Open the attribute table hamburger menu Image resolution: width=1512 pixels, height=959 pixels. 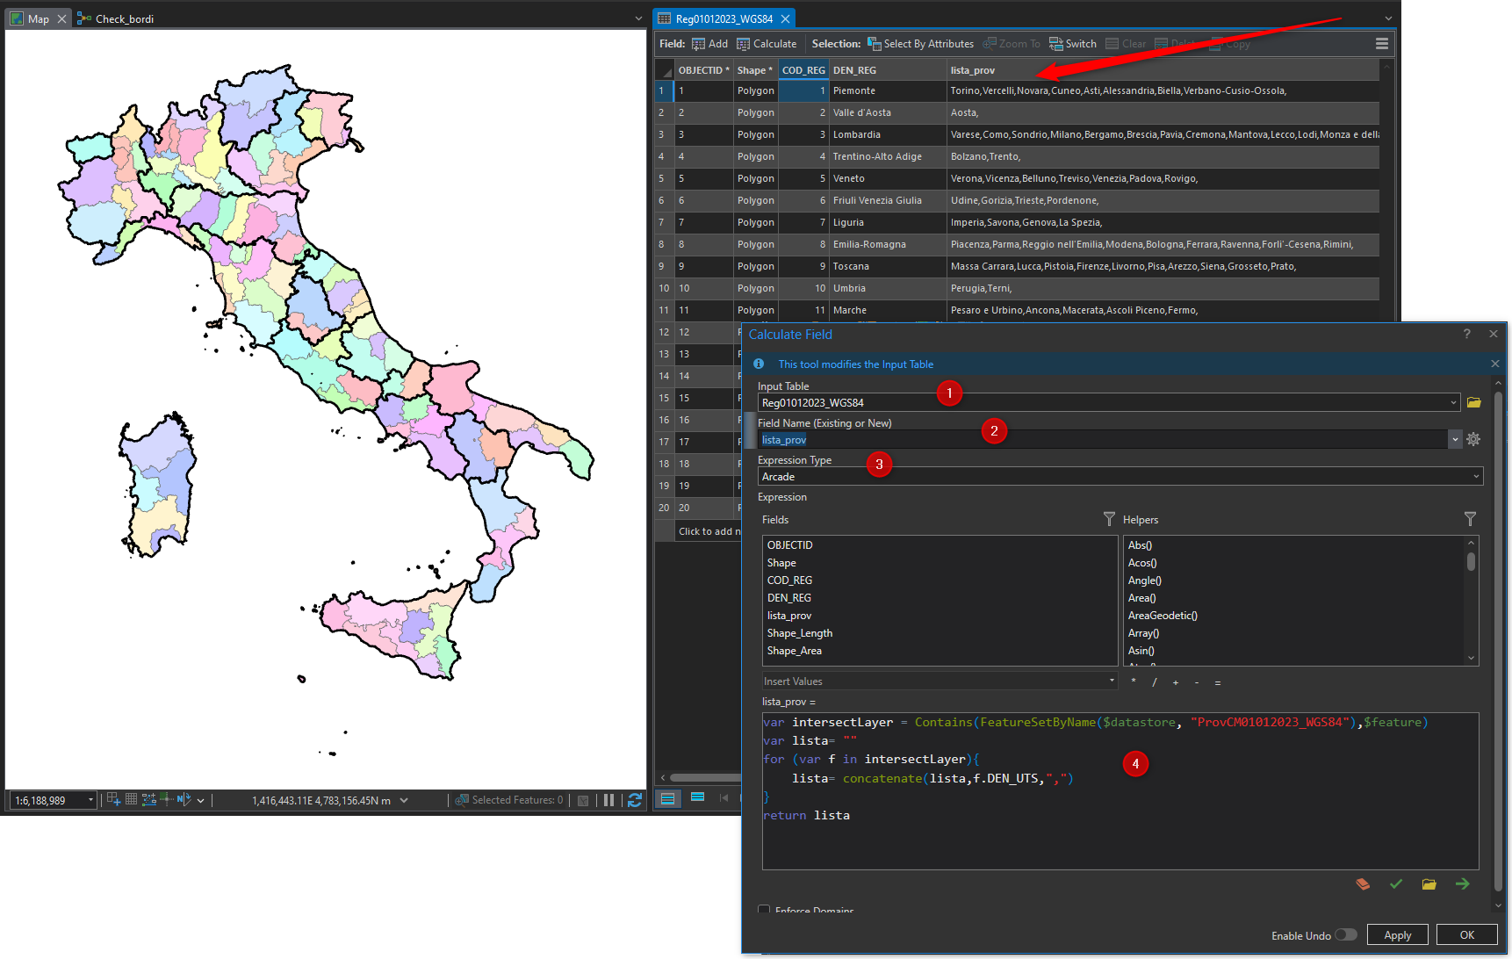point(1381,43)
